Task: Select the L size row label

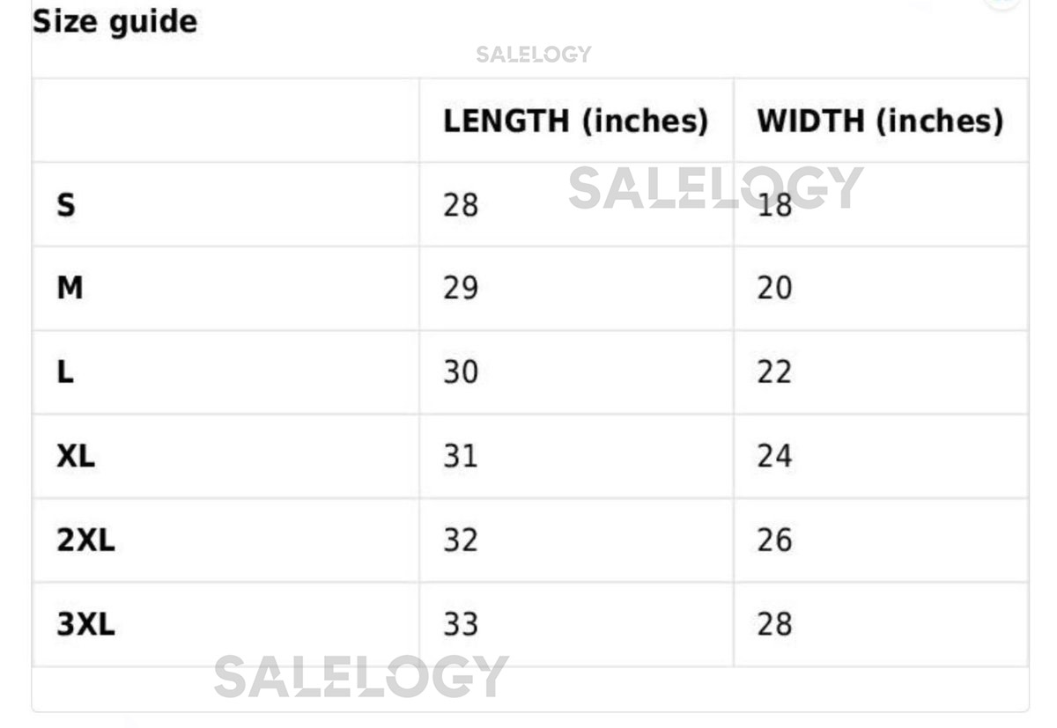Action: click(65, 372)
